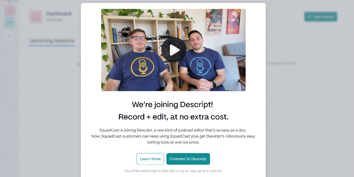Select the teal show icon in sidebar
The height and width of the screenshot is (177, 354).
click(9, 22)
